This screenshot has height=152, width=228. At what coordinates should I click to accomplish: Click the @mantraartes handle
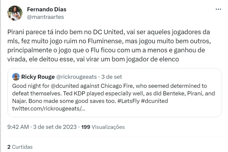click(45, 17)
